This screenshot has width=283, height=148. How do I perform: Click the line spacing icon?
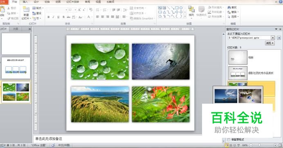coord(125,10)
